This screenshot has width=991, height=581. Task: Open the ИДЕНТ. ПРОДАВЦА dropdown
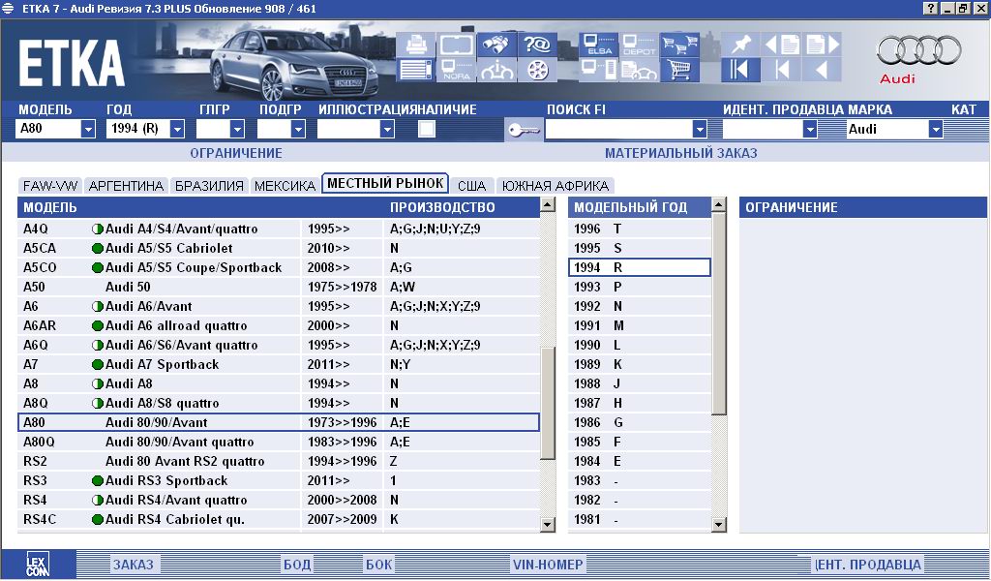pos(810,129)
